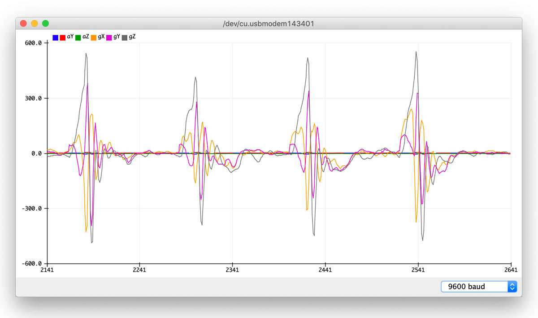Click the red aY legend square

(63, 38)
